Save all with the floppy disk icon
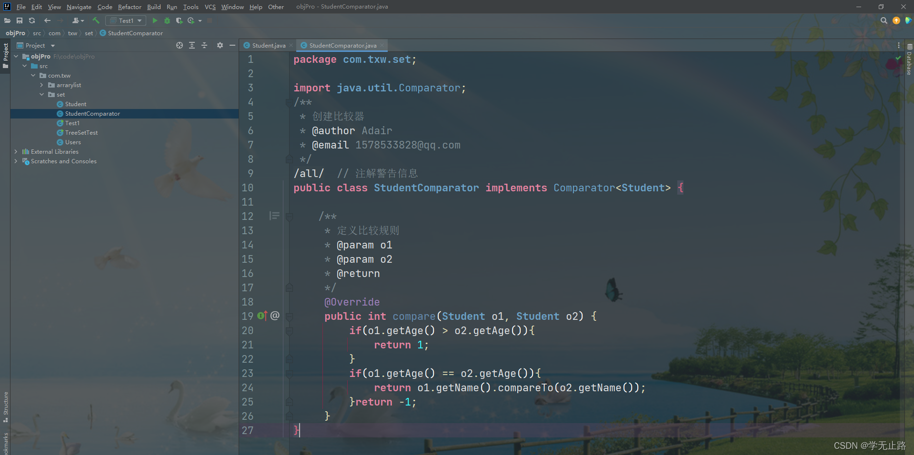Screen dimensions: 914x455 point(20,20)
